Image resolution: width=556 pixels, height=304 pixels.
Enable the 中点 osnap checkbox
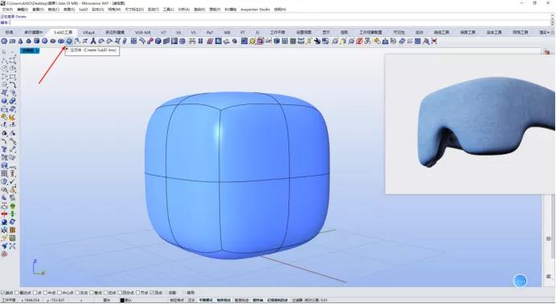(45, 293)
